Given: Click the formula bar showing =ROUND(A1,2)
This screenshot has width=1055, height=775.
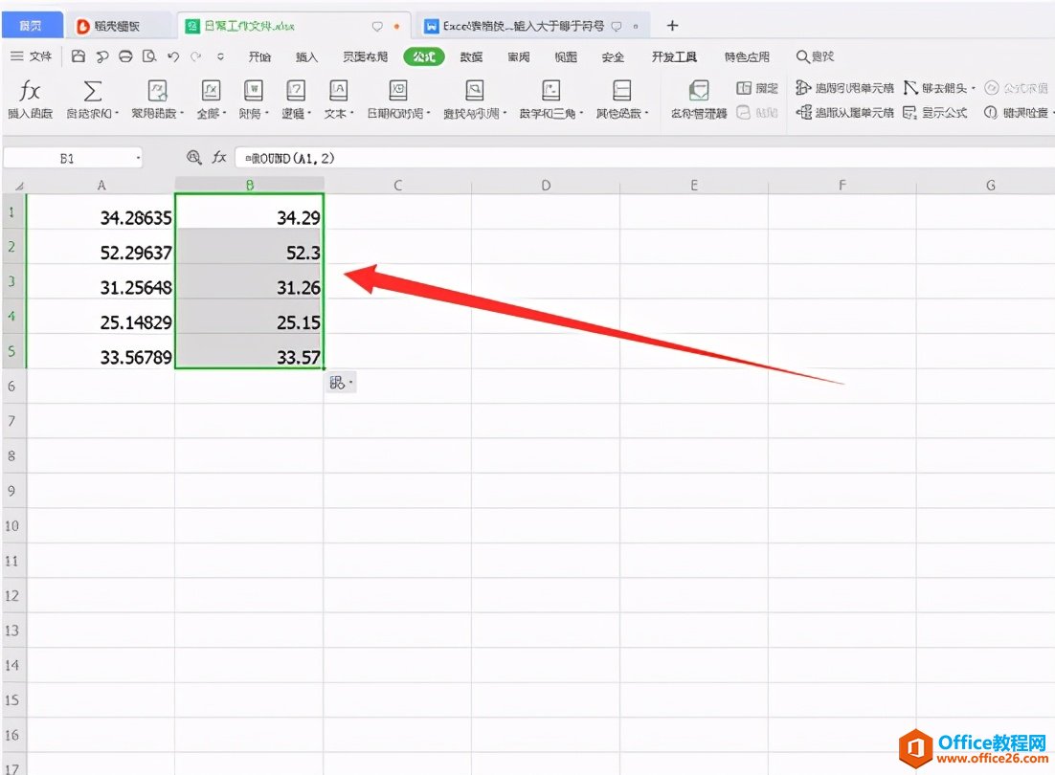Looking at the screenshot, I should coord(644,158).
